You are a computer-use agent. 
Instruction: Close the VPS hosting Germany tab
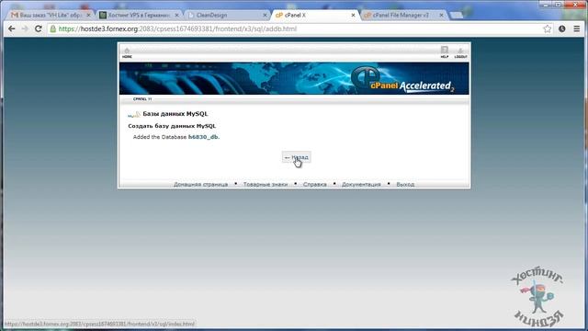[x=176, y=15]
